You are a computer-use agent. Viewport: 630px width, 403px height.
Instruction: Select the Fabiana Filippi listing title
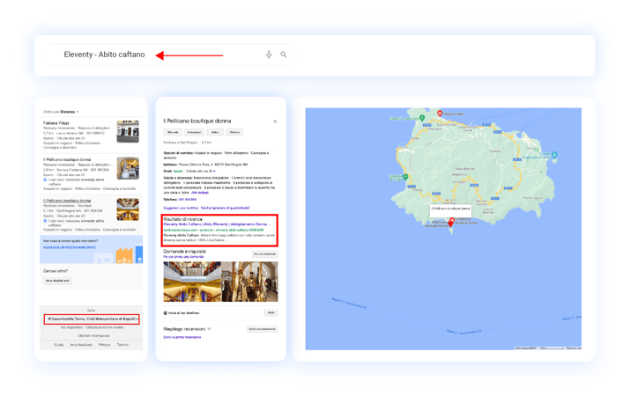pos(56,123)
